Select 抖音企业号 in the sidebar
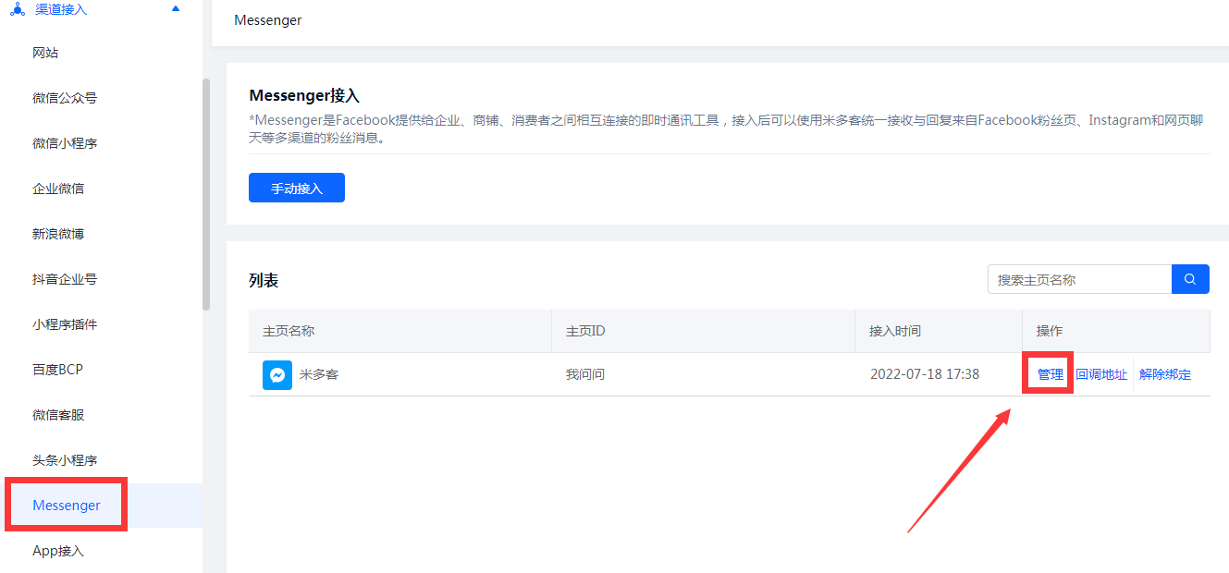 [x=65, y=279]
